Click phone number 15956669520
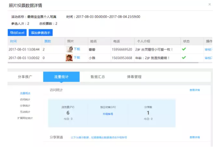220x151 pixels. [122, 50]
